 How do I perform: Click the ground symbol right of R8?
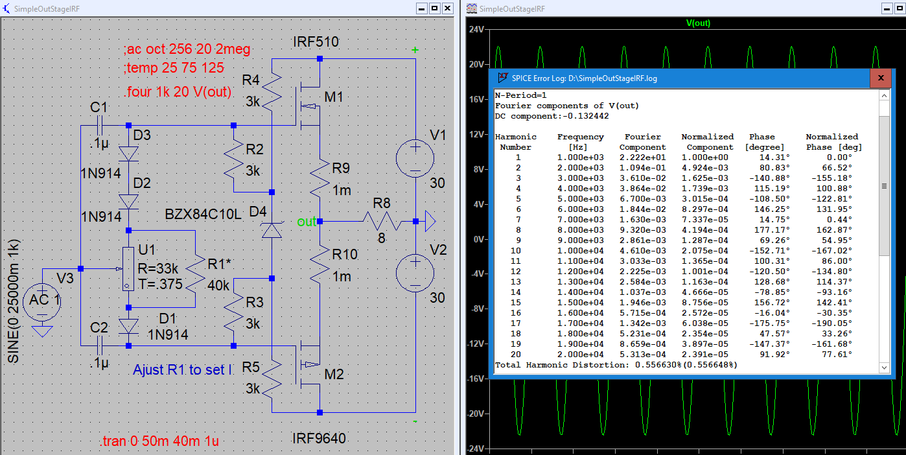[x=429, y=222]
